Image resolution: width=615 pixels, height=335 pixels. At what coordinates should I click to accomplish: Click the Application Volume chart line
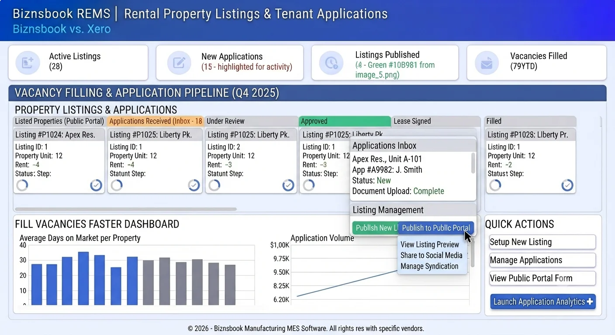(347, 283)
